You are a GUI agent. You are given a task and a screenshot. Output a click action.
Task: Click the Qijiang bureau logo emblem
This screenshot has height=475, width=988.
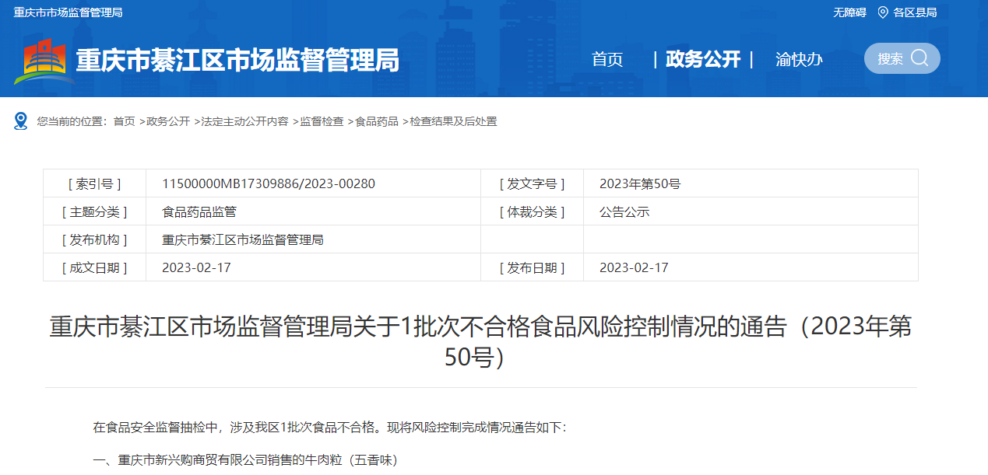click(44, 61)
